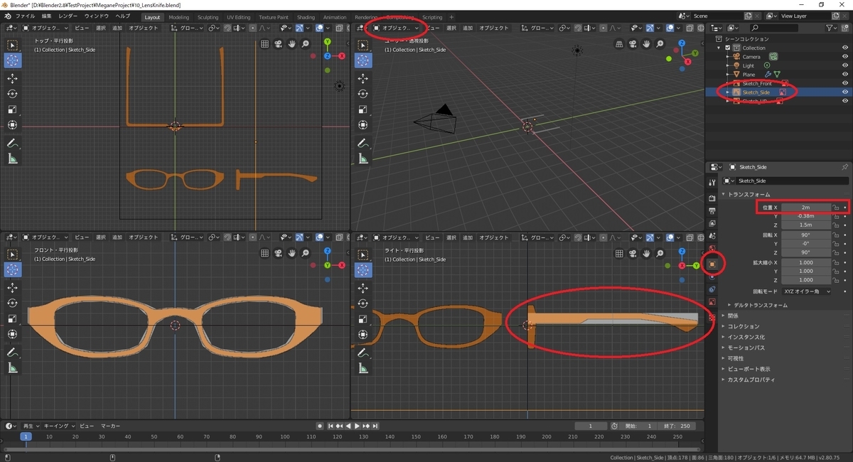The width and height of the screenshot is (853, 462).
Task: Switch to the UV Editing workspace tab
Action: (239, 17)
